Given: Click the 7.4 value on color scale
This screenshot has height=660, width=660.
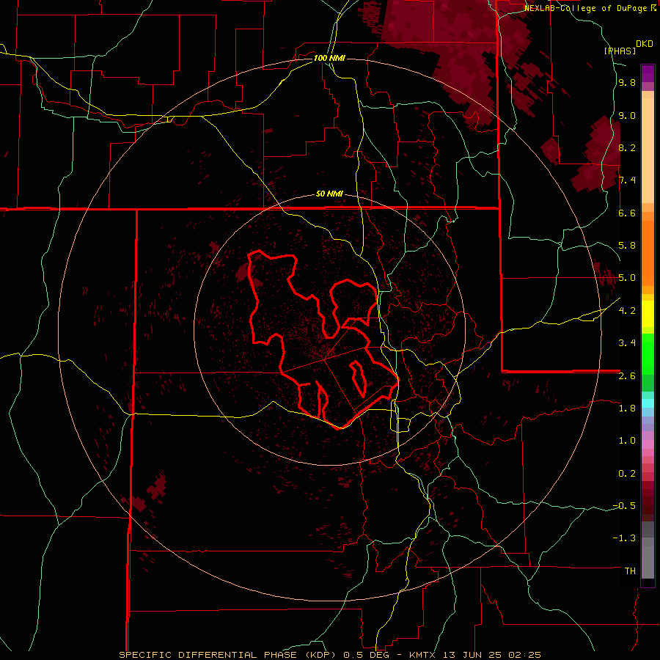Looking at the screenshot, I should [627, 180].
